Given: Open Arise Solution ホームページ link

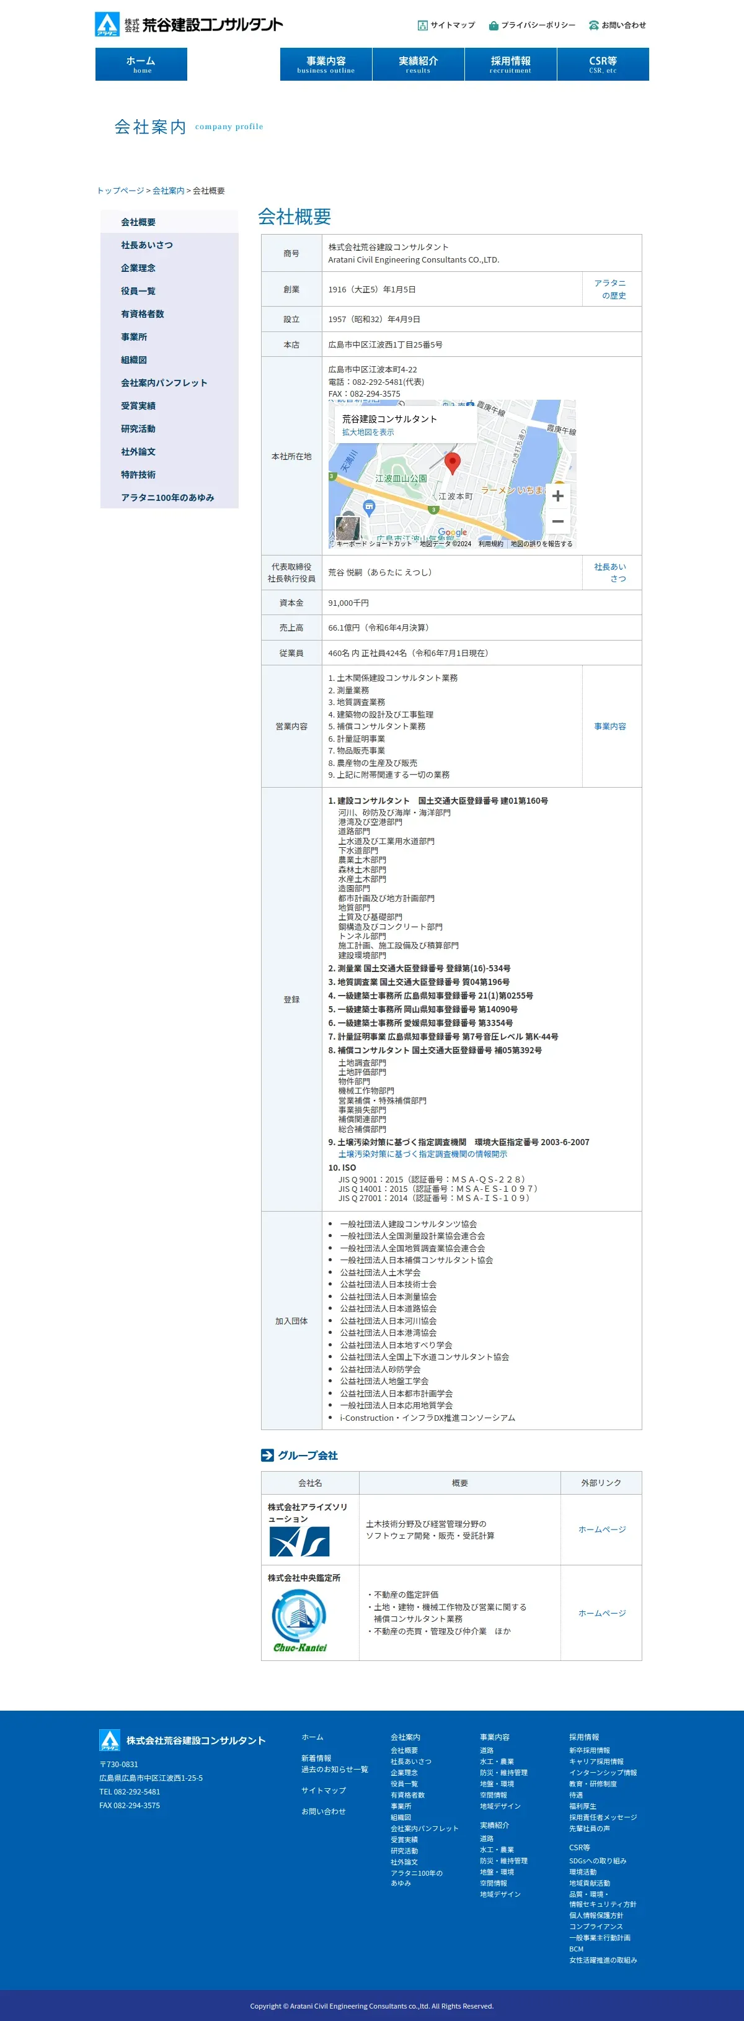Looking at the screenshot, I should pyautogui.click(x=602, y=1529).
